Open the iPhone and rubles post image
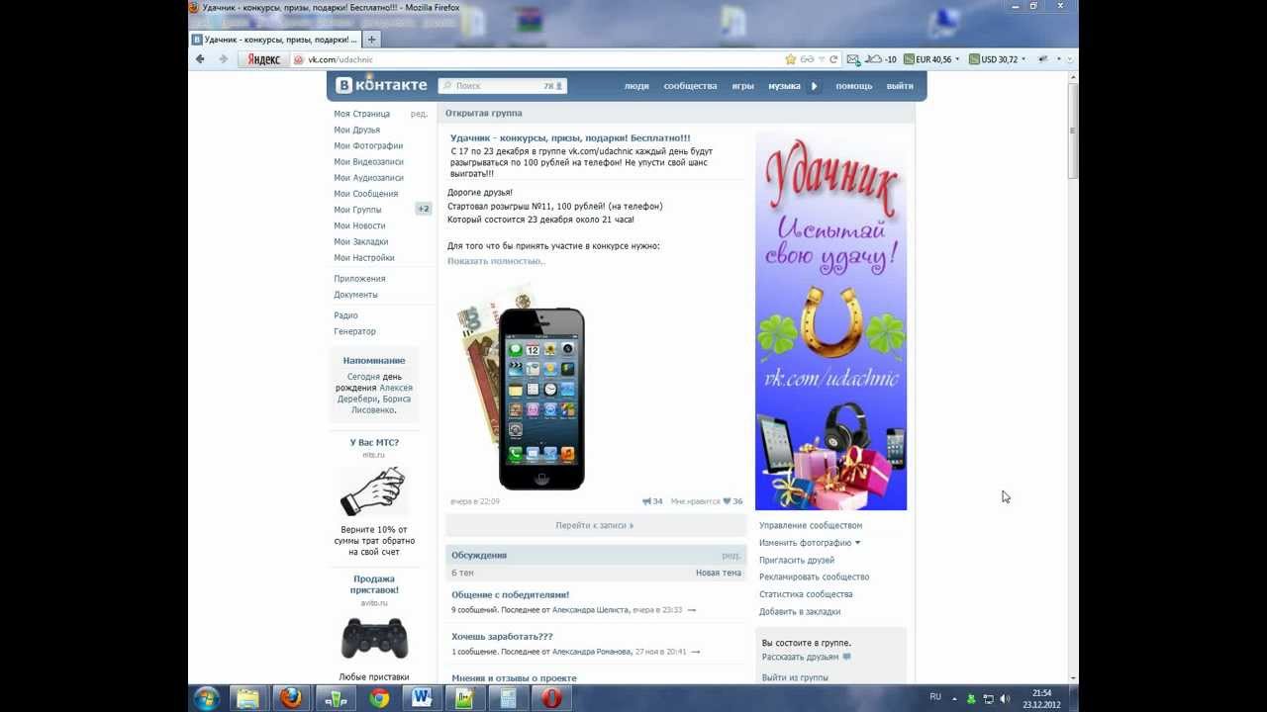 point(522,388)
